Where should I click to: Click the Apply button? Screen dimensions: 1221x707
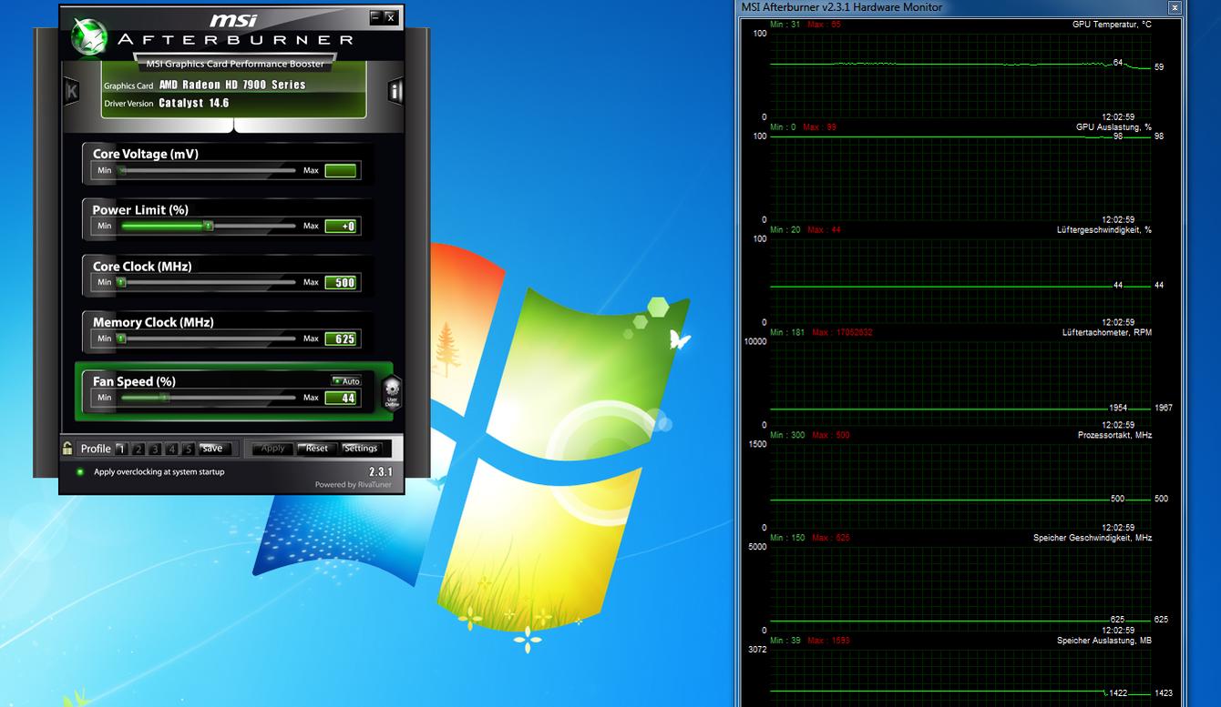click(x=273, y=449)
